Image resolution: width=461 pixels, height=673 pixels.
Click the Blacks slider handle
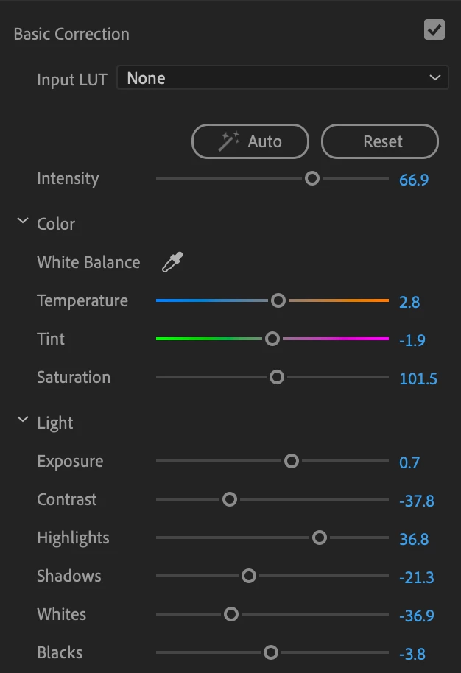tap(271, 652)
